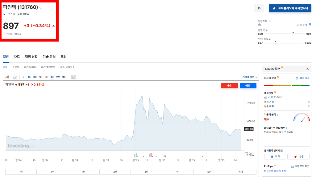The width and height of the screenshot is (316, 177).
Task: Click the red up triangle next to +0.34%
Action: [x=53, y=26]
